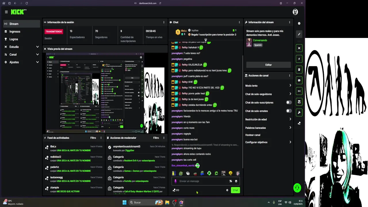Click the Spanish language tag

[x=258, y=45]
